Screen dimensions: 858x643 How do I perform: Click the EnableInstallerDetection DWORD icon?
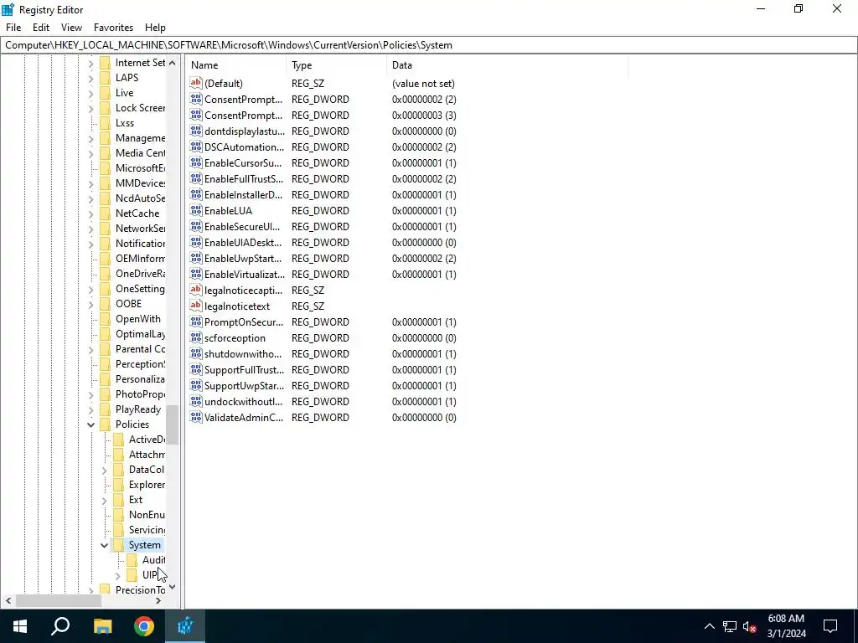[x=196, y=194]
